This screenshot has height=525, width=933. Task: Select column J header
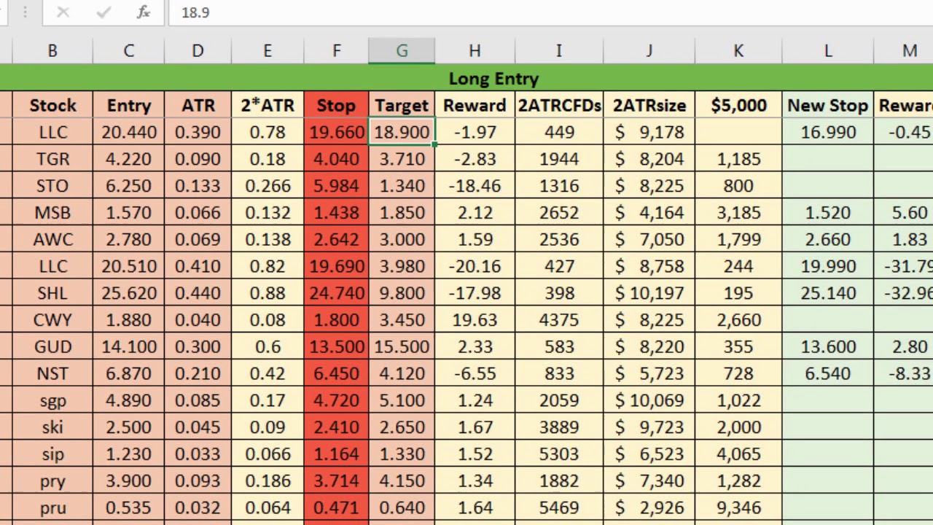coord(649,51)
